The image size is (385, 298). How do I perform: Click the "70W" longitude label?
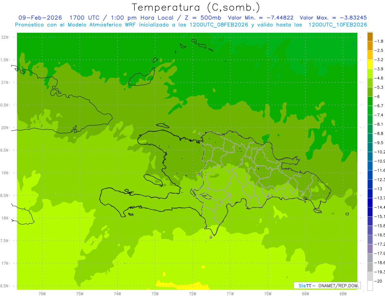[x=268, y=294]
